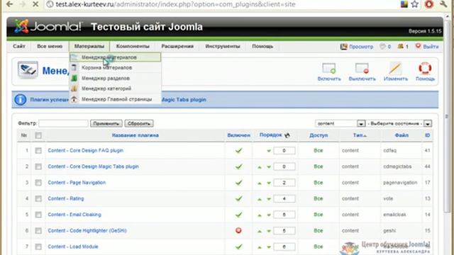The width and height of the screenshot is (454, 255).
Task: Click enabled checkmark for Content - Rating
Action: coord(238,198)
